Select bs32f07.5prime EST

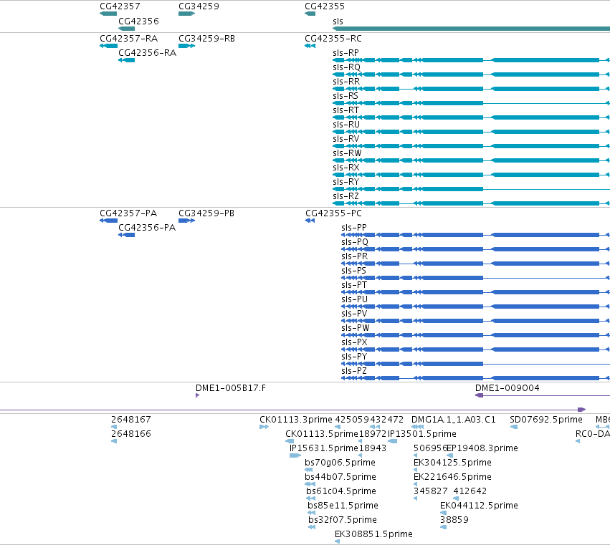click(x=343, y=520)
